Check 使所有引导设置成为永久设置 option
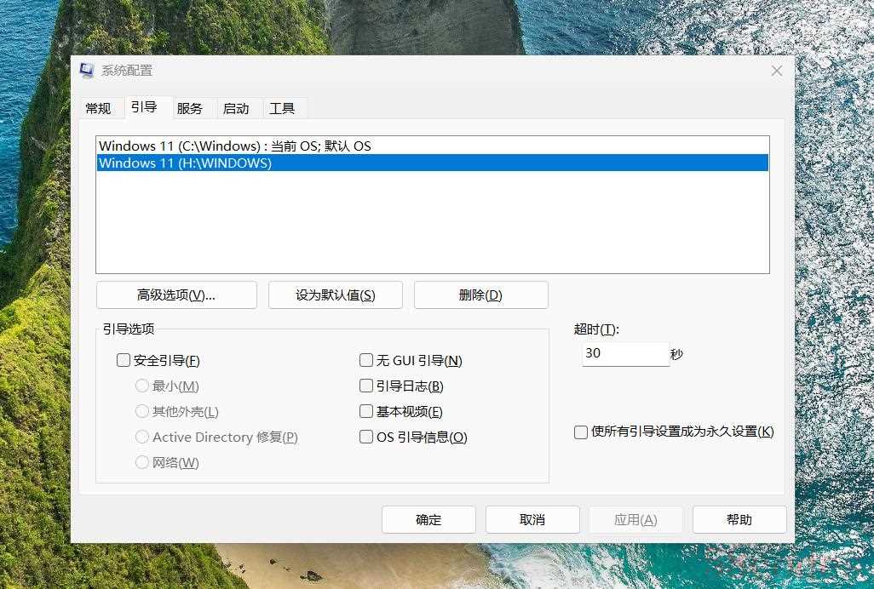The height and width of the screenshot is (589, 874). [x=581, y=432]
